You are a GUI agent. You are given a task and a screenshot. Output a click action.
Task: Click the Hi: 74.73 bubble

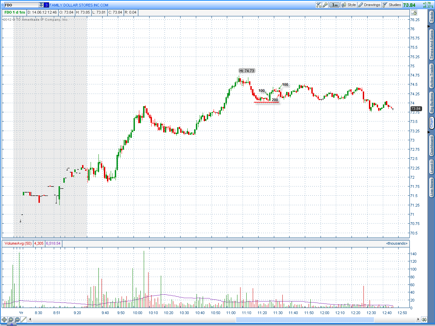click(x=247, y=71)
